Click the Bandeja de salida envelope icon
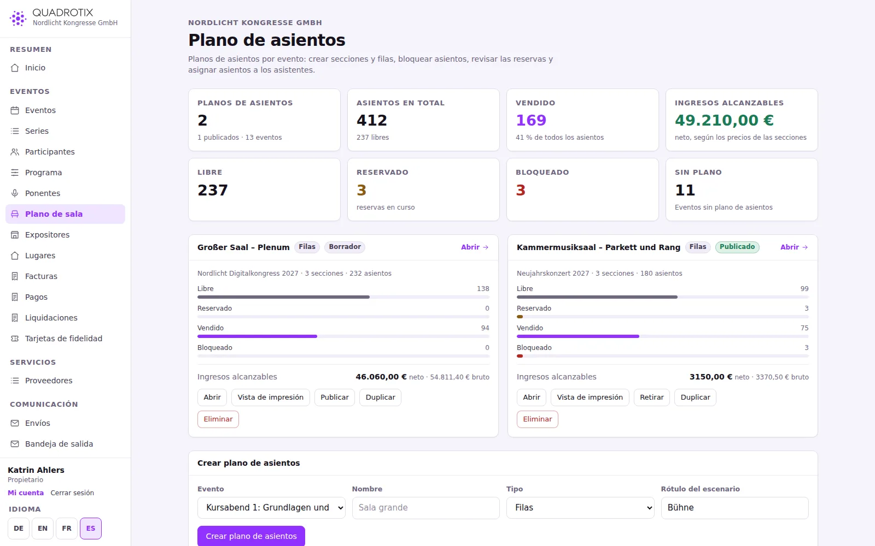The width and height of the screenshot is (875, 546). tap(15, 444)
